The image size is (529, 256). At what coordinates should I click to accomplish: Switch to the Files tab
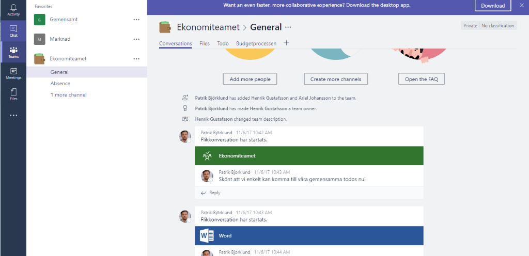click(x=205, y=44)
